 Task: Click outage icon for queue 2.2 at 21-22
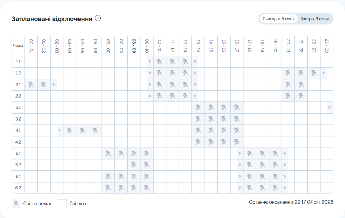pyautogui.click(x=301, y=96)
